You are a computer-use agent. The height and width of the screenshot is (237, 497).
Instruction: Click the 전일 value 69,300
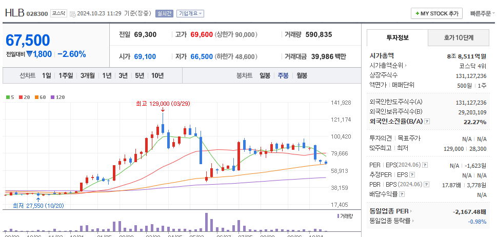(x=145, y=34)
